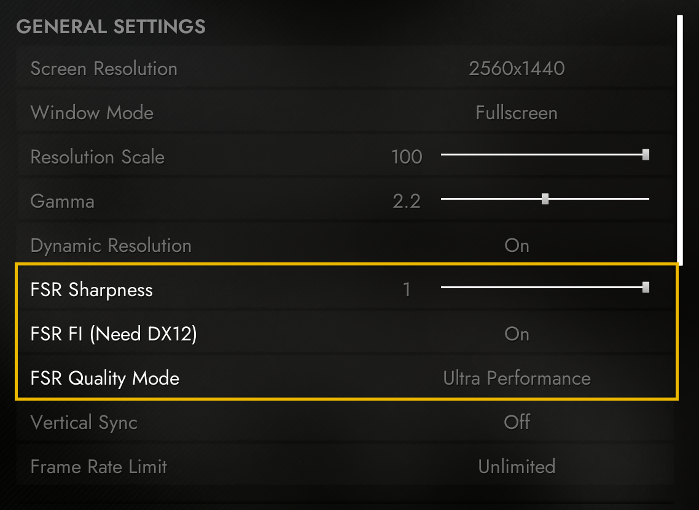Open the Screen Resolution 2560x1440 selector
This screenshot has width=699, height=510.
point(517,69)
